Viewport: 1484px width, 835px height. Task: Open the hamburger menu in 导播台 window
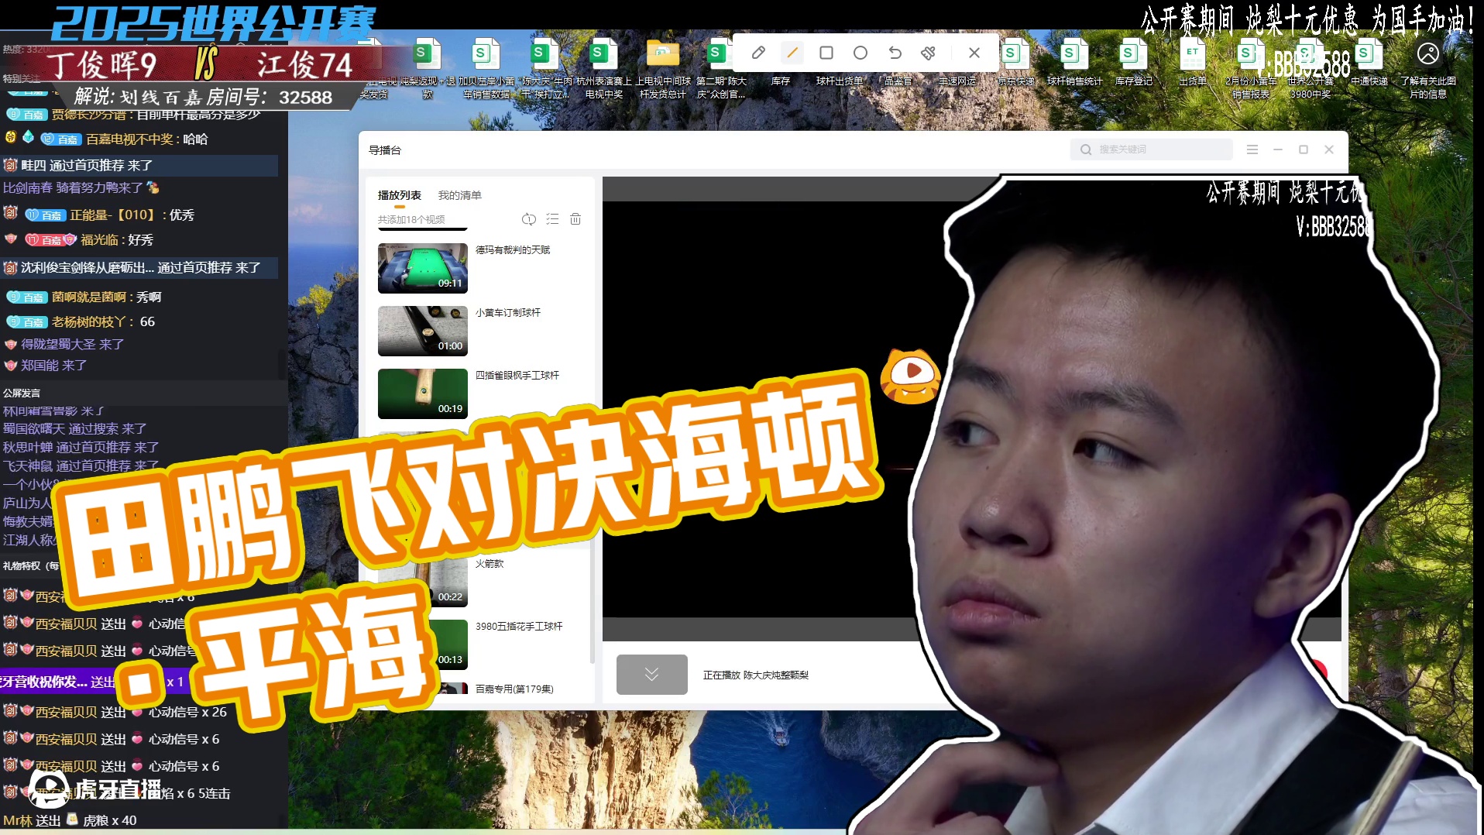click(x=1252, y=149)
